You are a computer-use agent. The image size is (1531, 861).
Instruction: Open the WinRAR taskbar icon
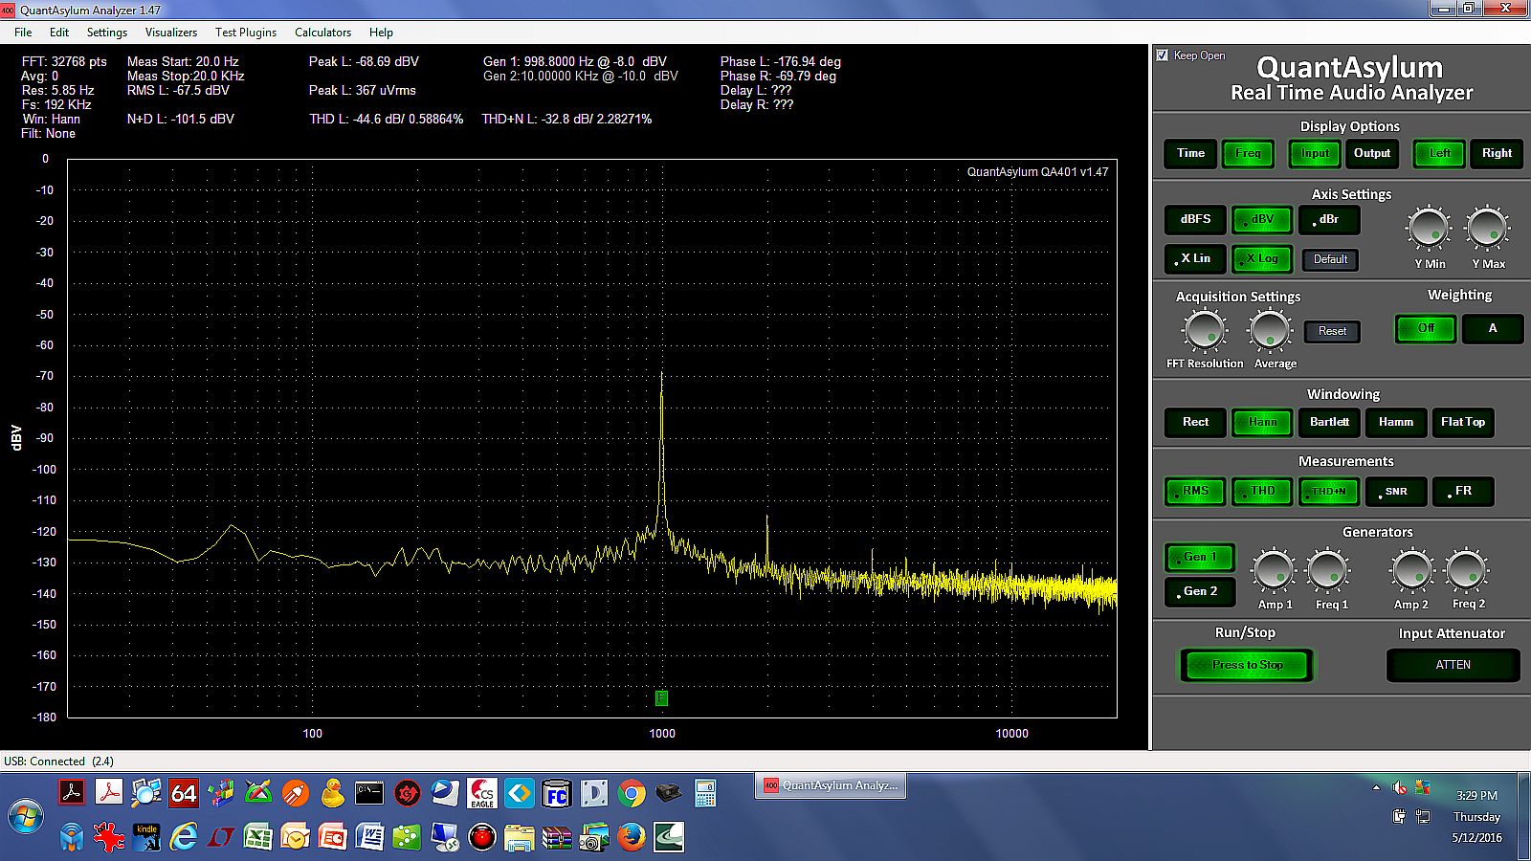pyautogui.click(x=556, y=837)
